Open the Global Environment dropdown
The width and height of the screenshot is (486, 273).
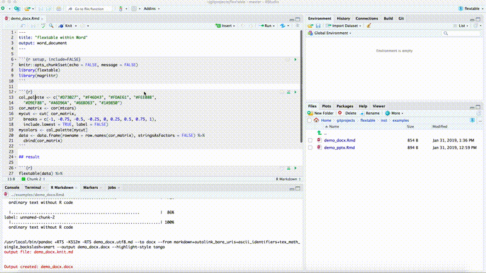coord(330,33)
